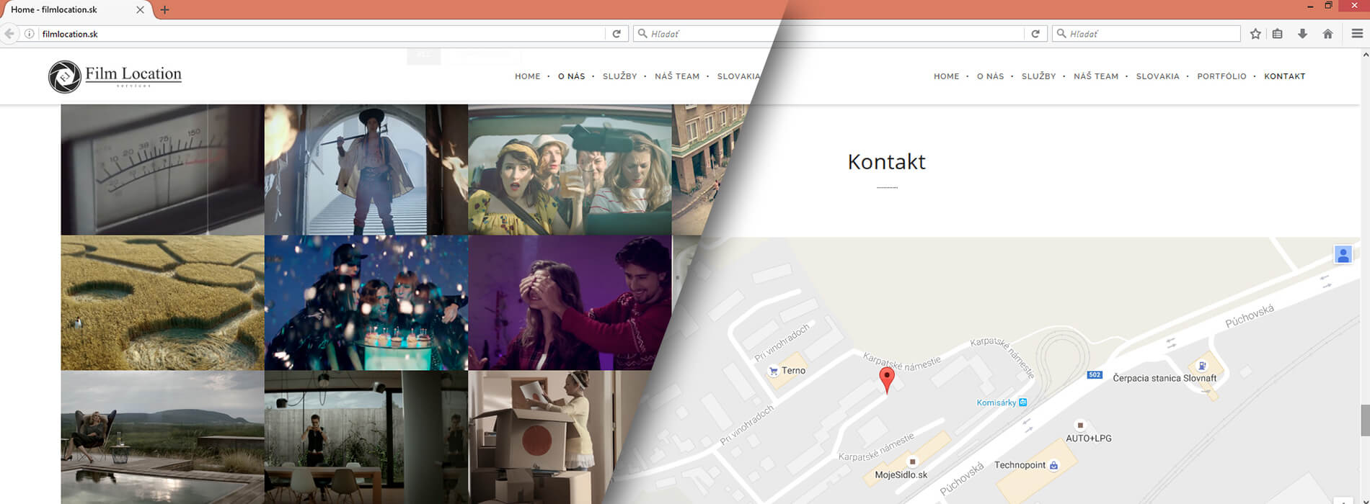Open the crop circles field thumbnail

(162, 303)
